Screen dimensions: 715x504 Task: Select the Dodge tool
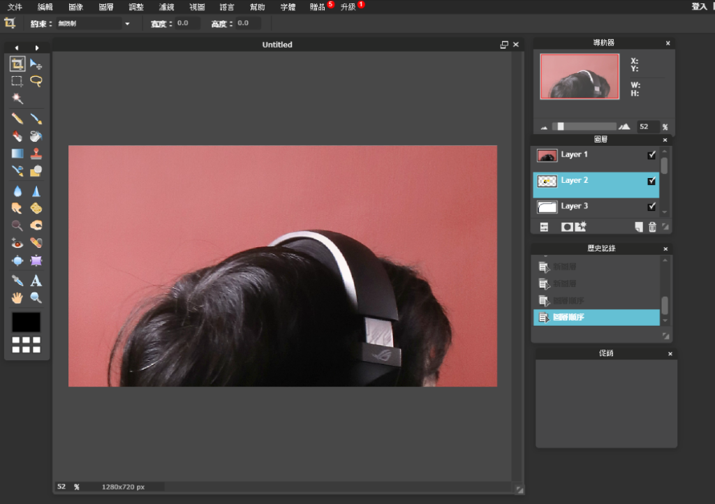17,225
